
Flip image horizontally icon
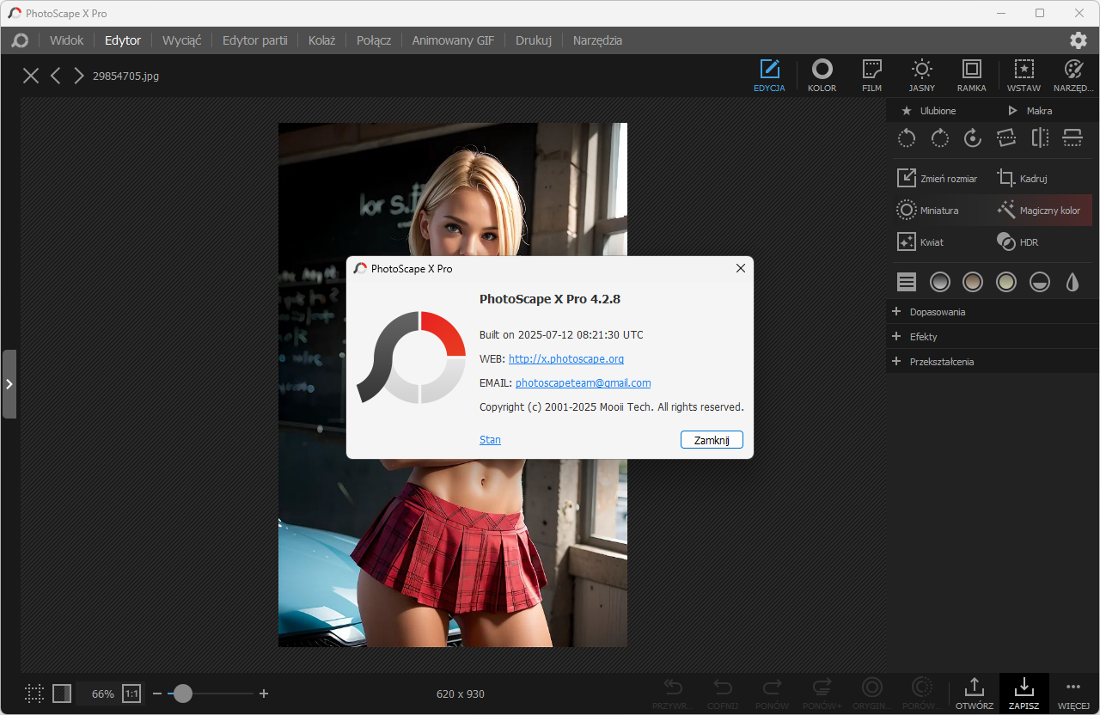[x=1040, y=138]
